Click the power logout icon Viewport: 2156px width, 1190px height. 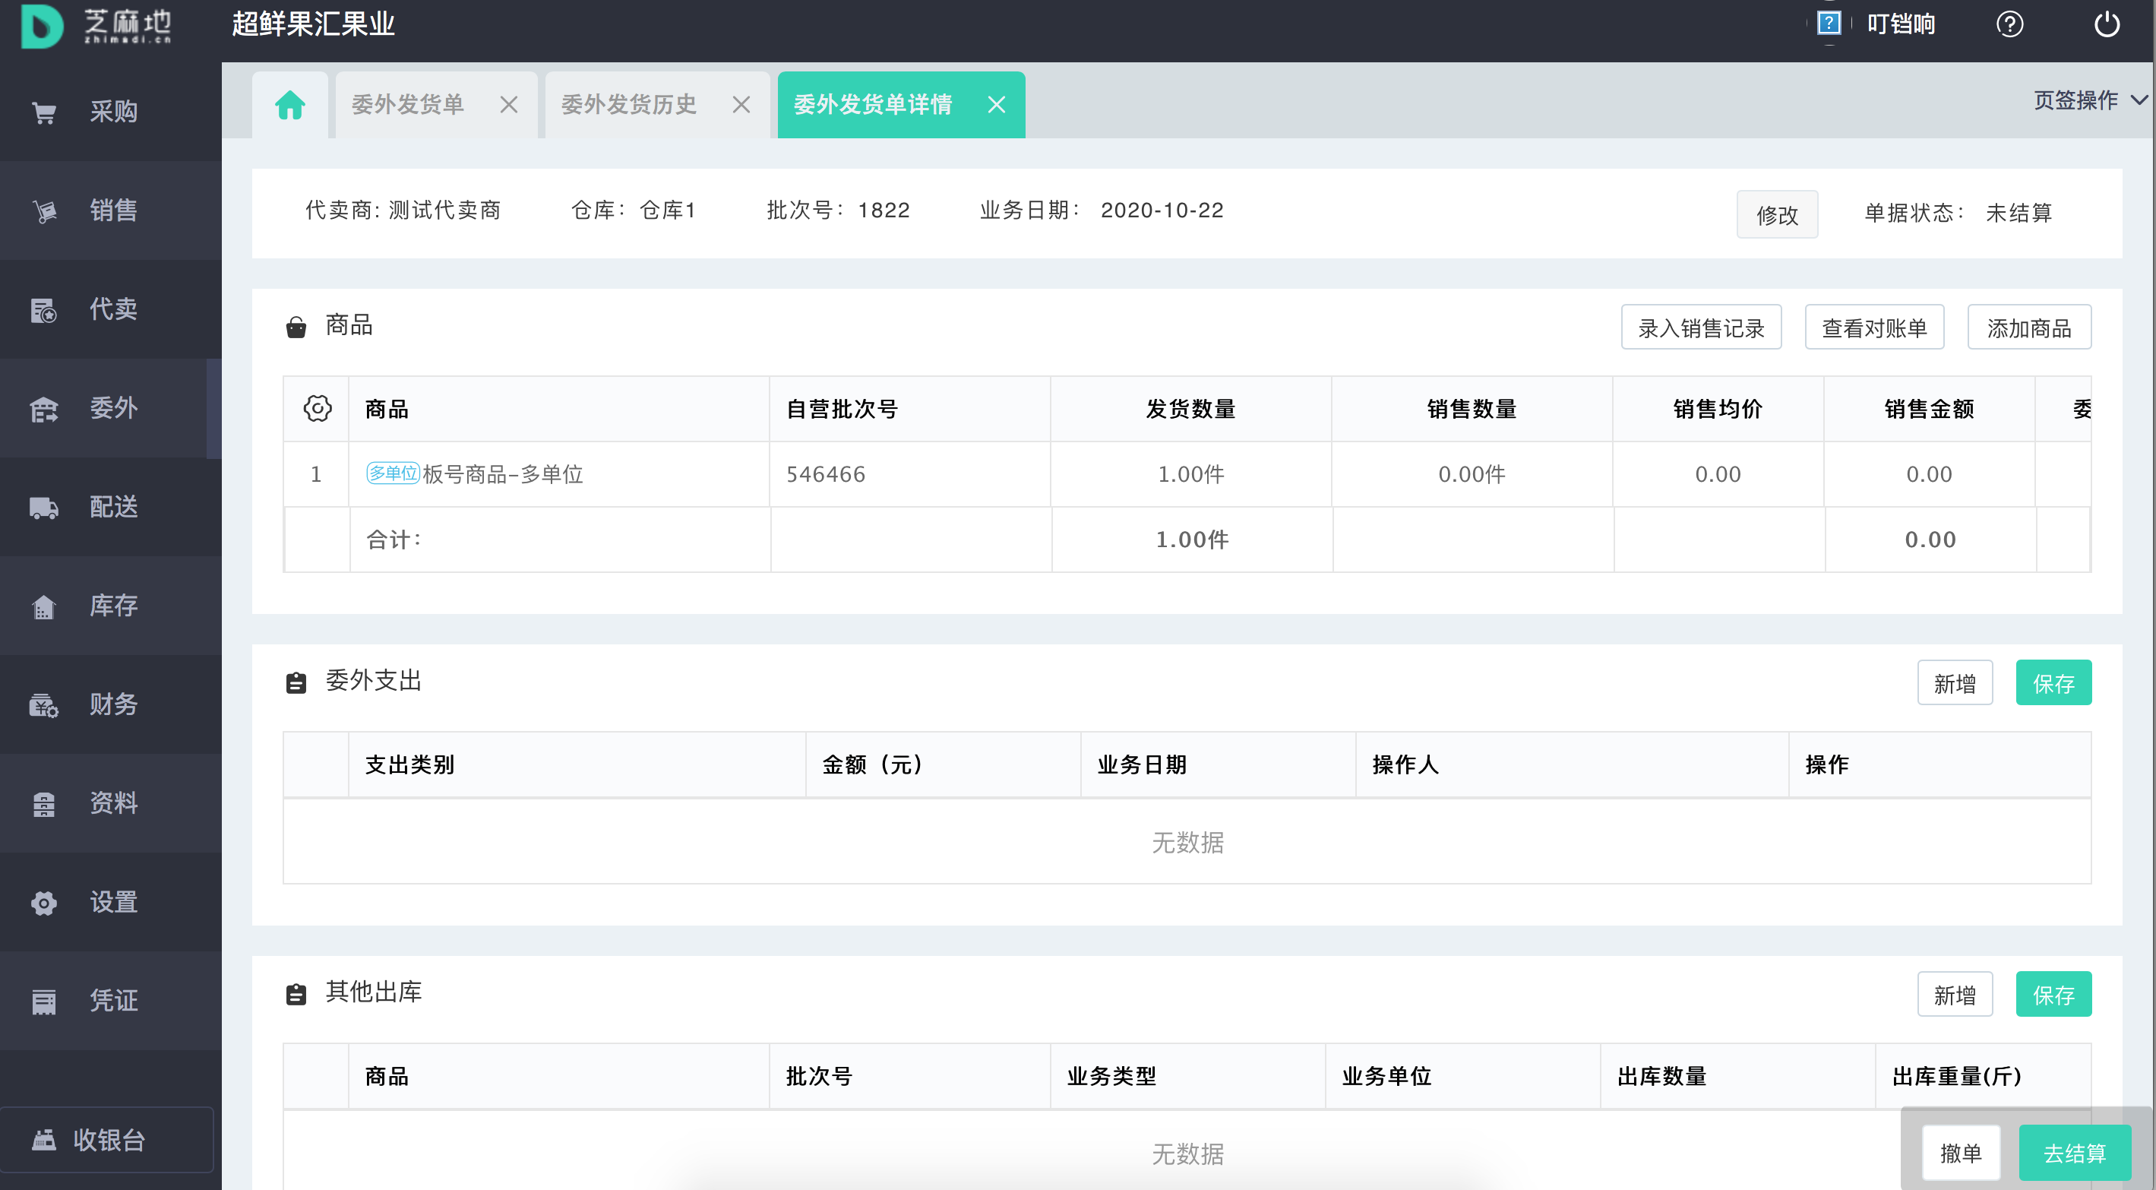(2107, 24)
